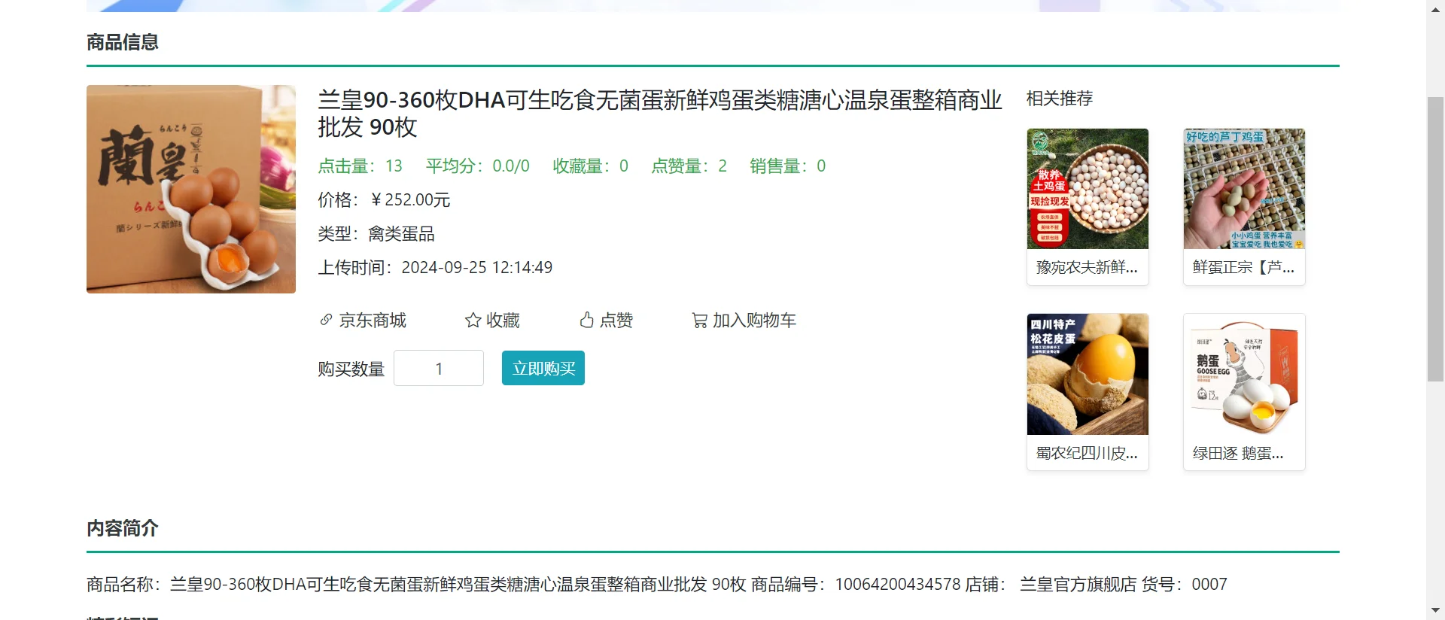
Task: Click the store name 兰皇官方旗舰店
Action: pos(1078,585)
